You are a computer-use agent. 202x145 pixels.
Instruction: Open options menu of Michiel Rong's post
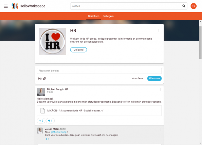click(x=160, y=89)
